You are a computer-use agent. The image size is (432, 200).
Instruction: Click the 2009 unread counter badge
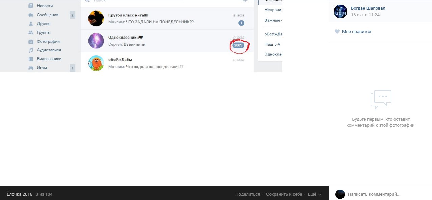[238, 45]
